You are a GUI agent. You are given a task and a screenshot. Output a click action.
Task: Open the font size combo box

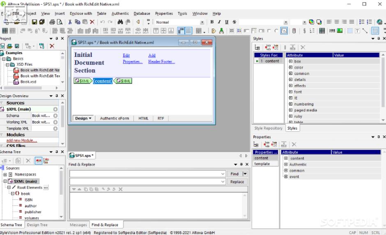pyautogui.click(x=305, y=23)
